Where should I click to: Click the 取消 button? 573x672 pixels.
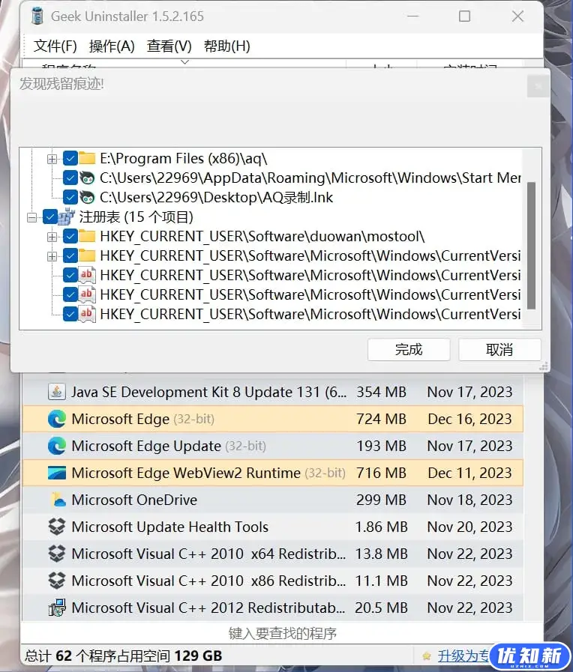point(499,350)
